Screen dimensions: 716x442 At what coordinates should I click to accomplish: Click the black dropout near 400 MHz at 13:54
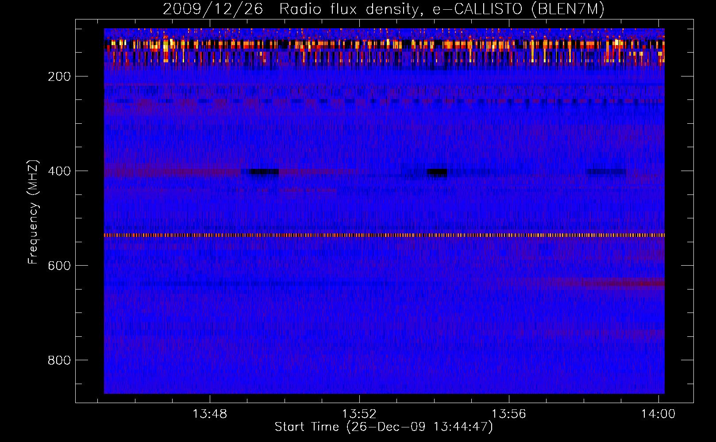click(437, 172)
